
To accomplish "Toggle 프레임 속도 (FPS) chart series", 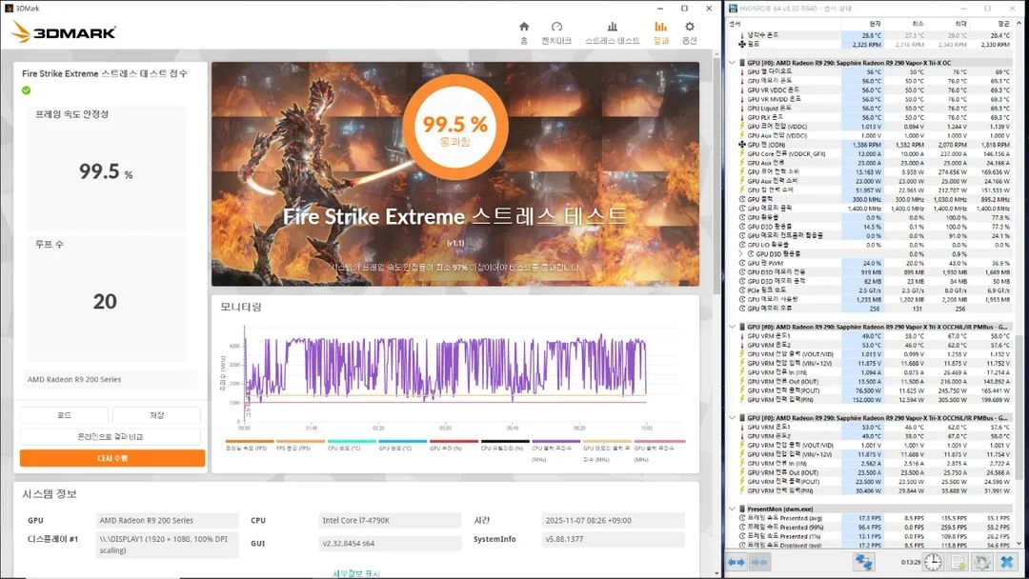I will [250, 445].
